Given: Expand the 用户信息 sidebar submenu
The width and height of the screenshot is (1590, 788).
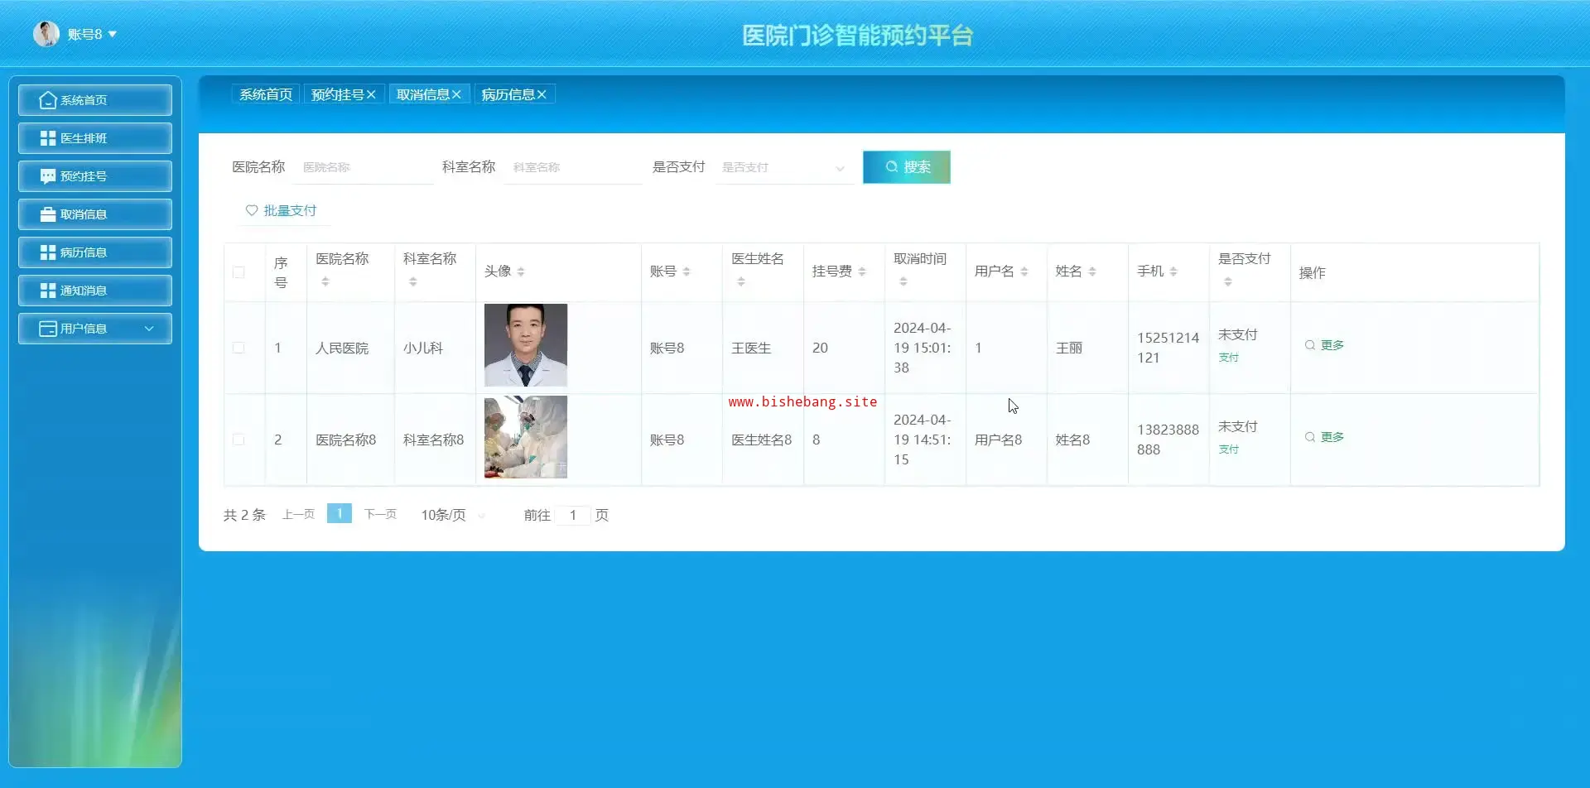Looking at the screenshot, I should point(149,329).
